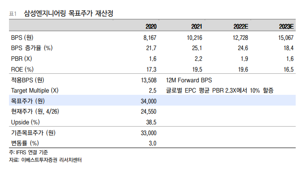302x174 pixels.
Task: Click BPS value 10,216
Action: (195, 38)
